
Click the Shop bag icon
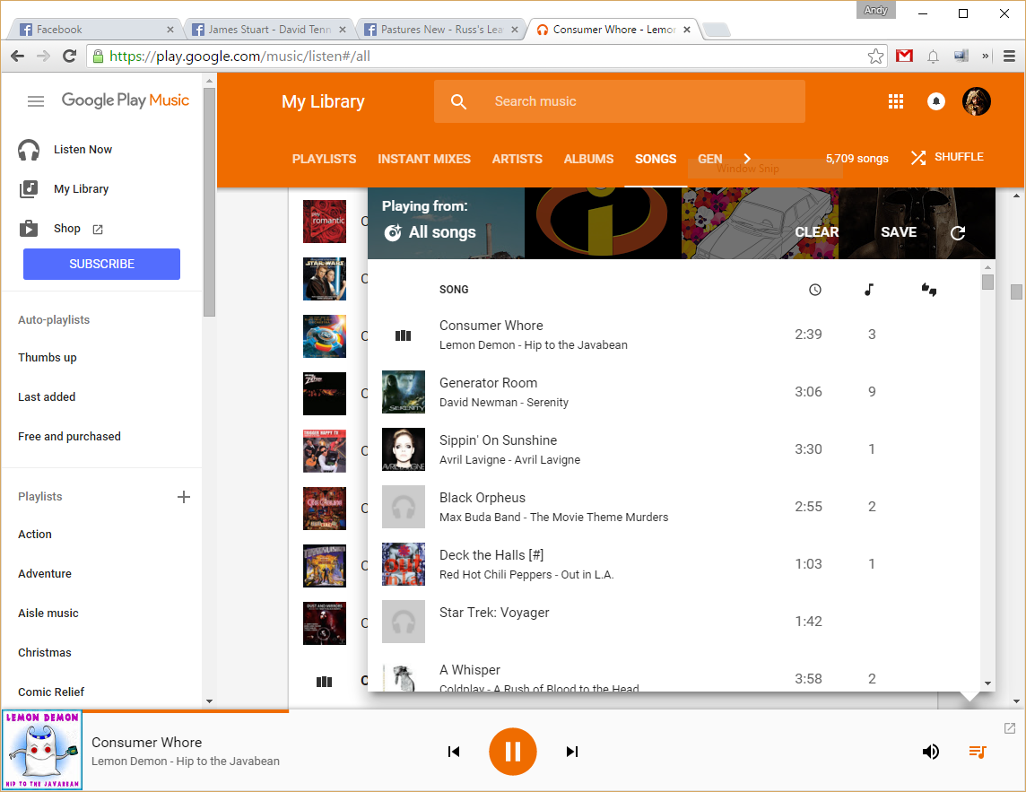(x=29, y=229)
